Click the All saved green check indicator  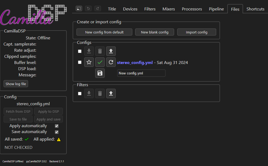point(27,139)
